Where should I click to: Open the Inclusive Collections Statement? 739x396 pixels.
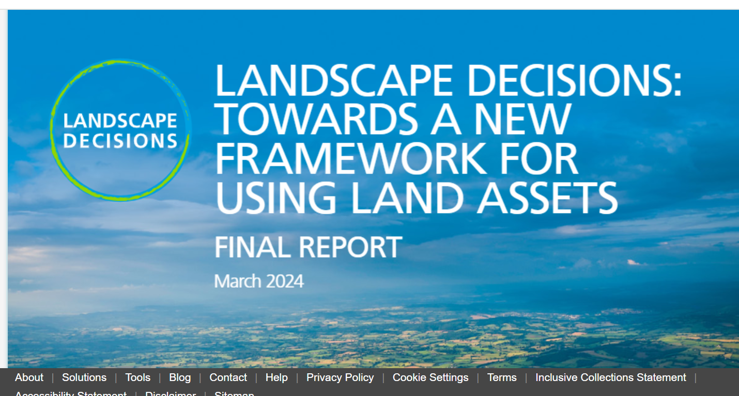[610, 377]
